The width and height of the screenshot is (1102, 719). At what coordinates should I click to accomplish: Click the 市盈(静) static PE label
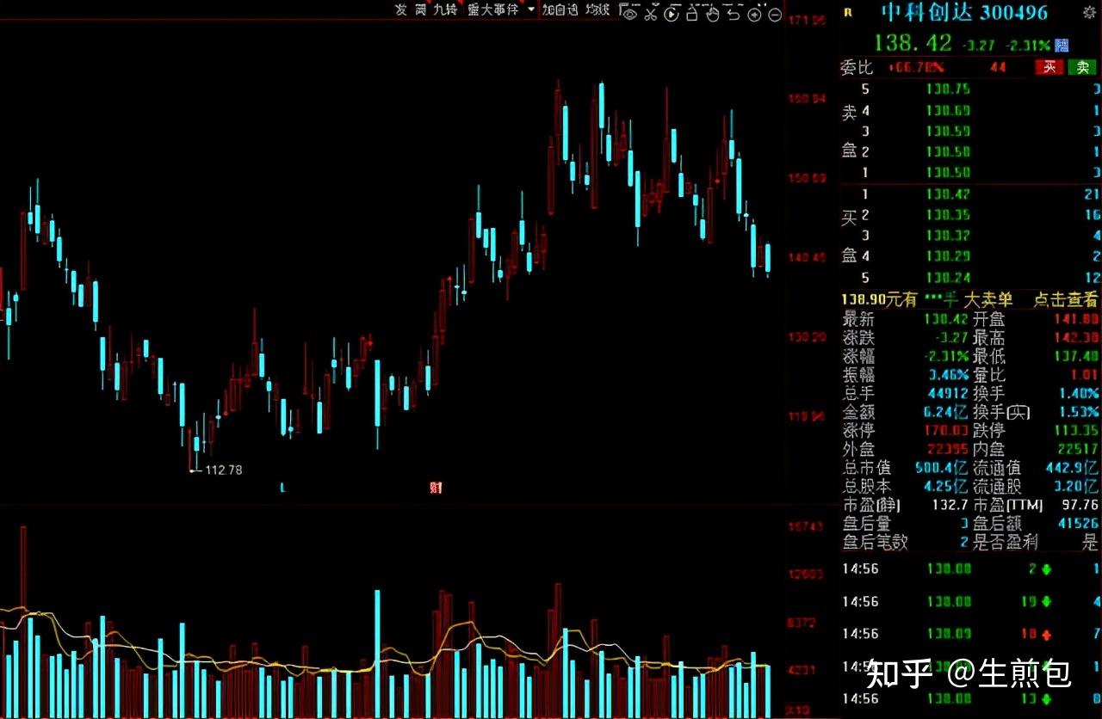(872, 505)
